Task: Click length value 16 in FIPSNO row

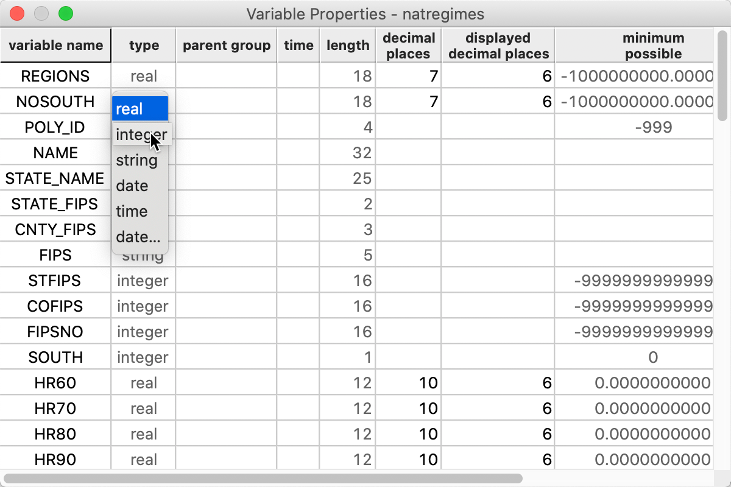Action: pos(348,332)
